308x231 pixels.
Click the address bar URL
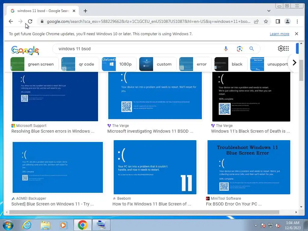149,21
